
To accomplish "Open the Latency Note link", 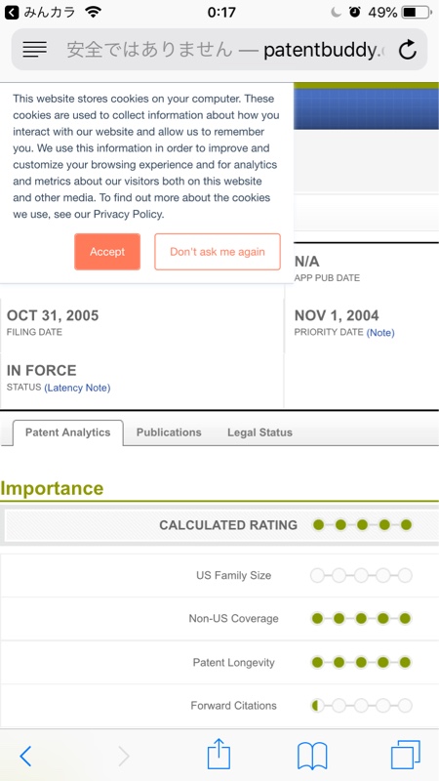I will pos(77,388).
